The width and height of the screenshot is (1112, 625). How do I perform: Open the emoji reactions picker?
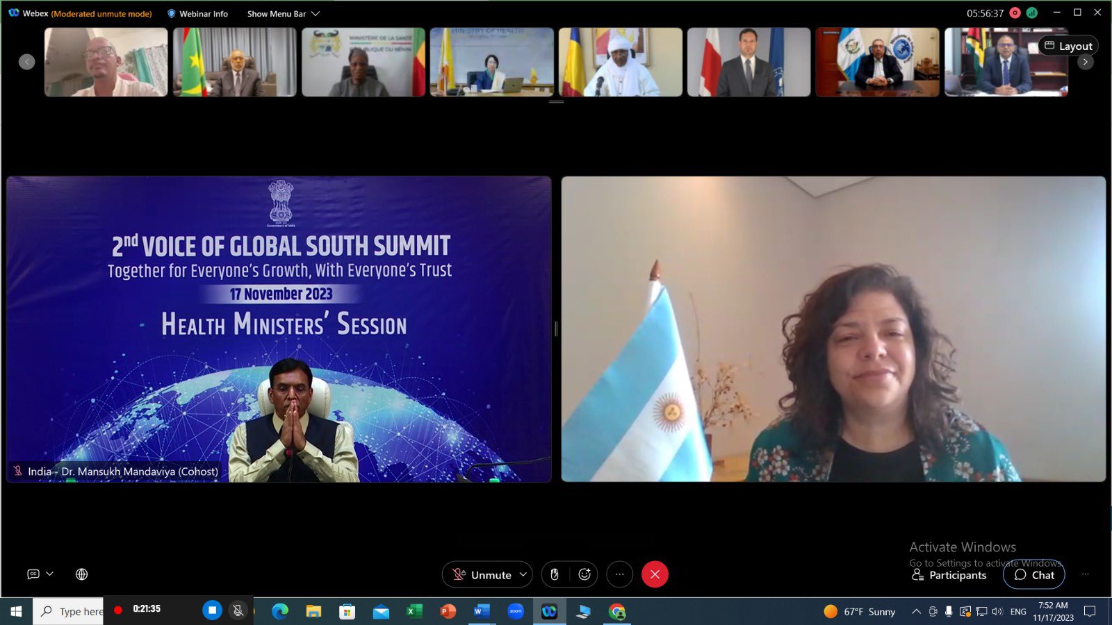[x=584, y=574]
